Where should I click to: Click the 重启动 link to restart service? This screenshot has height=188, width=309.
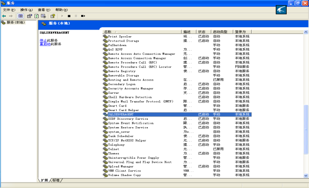[x=45, y=44]
